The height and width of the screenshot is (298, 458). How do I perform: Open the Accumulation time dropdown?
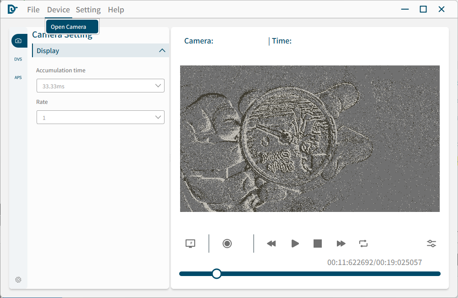coord(101,86)
